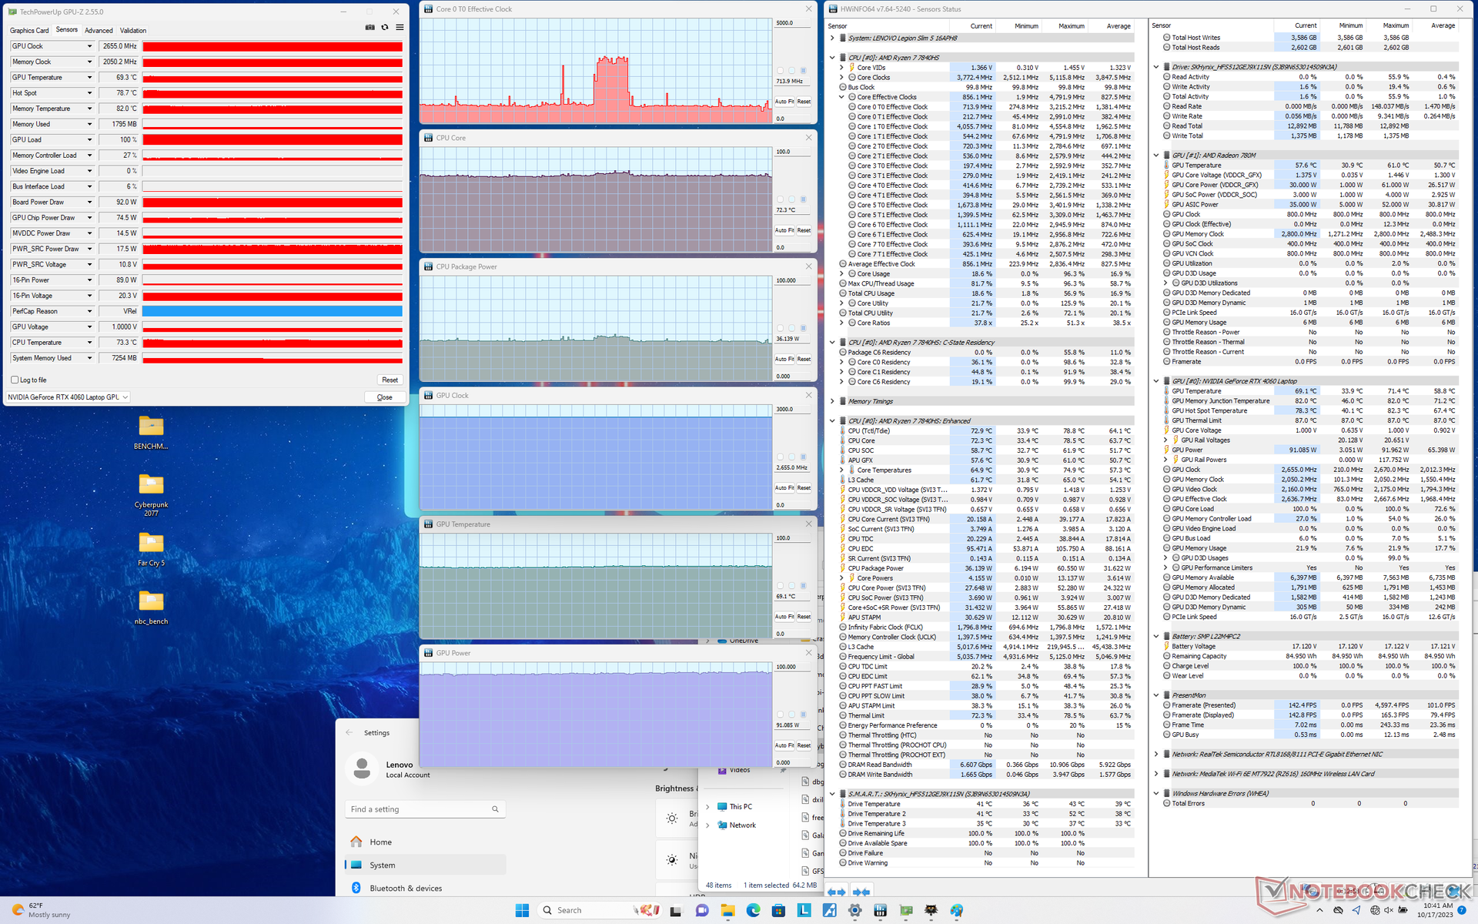Switch to Graphics Card tab in GPU-Z

(29, 31)
